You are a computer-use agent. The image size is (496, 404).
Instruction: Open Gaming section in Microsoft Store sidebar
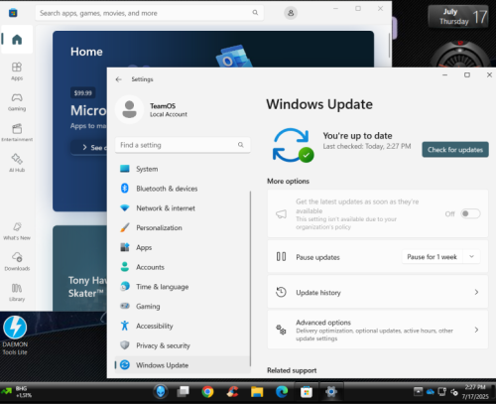point(17,102)
